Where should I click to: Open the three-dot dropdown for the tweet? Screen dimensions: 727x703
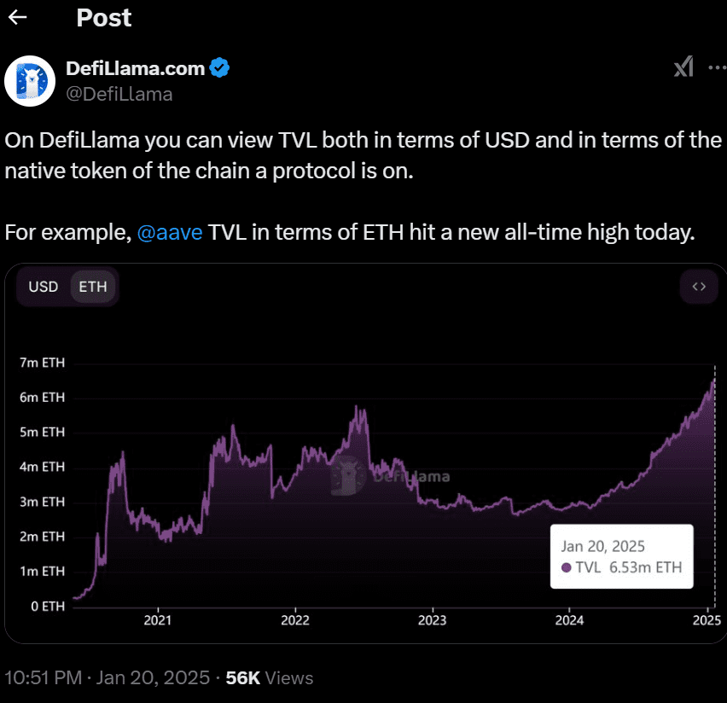718,67
